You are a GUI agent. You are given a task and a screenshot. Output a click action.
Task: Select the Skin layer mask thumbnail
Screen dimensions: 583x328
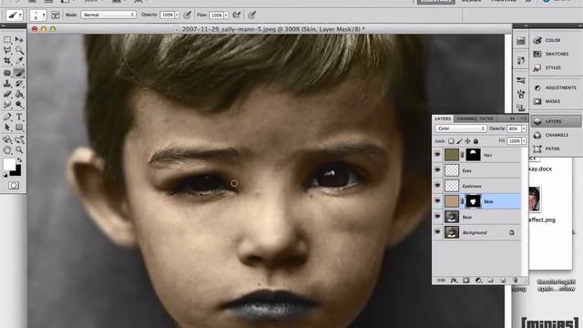pyautogui.click(x=474, y=201)
